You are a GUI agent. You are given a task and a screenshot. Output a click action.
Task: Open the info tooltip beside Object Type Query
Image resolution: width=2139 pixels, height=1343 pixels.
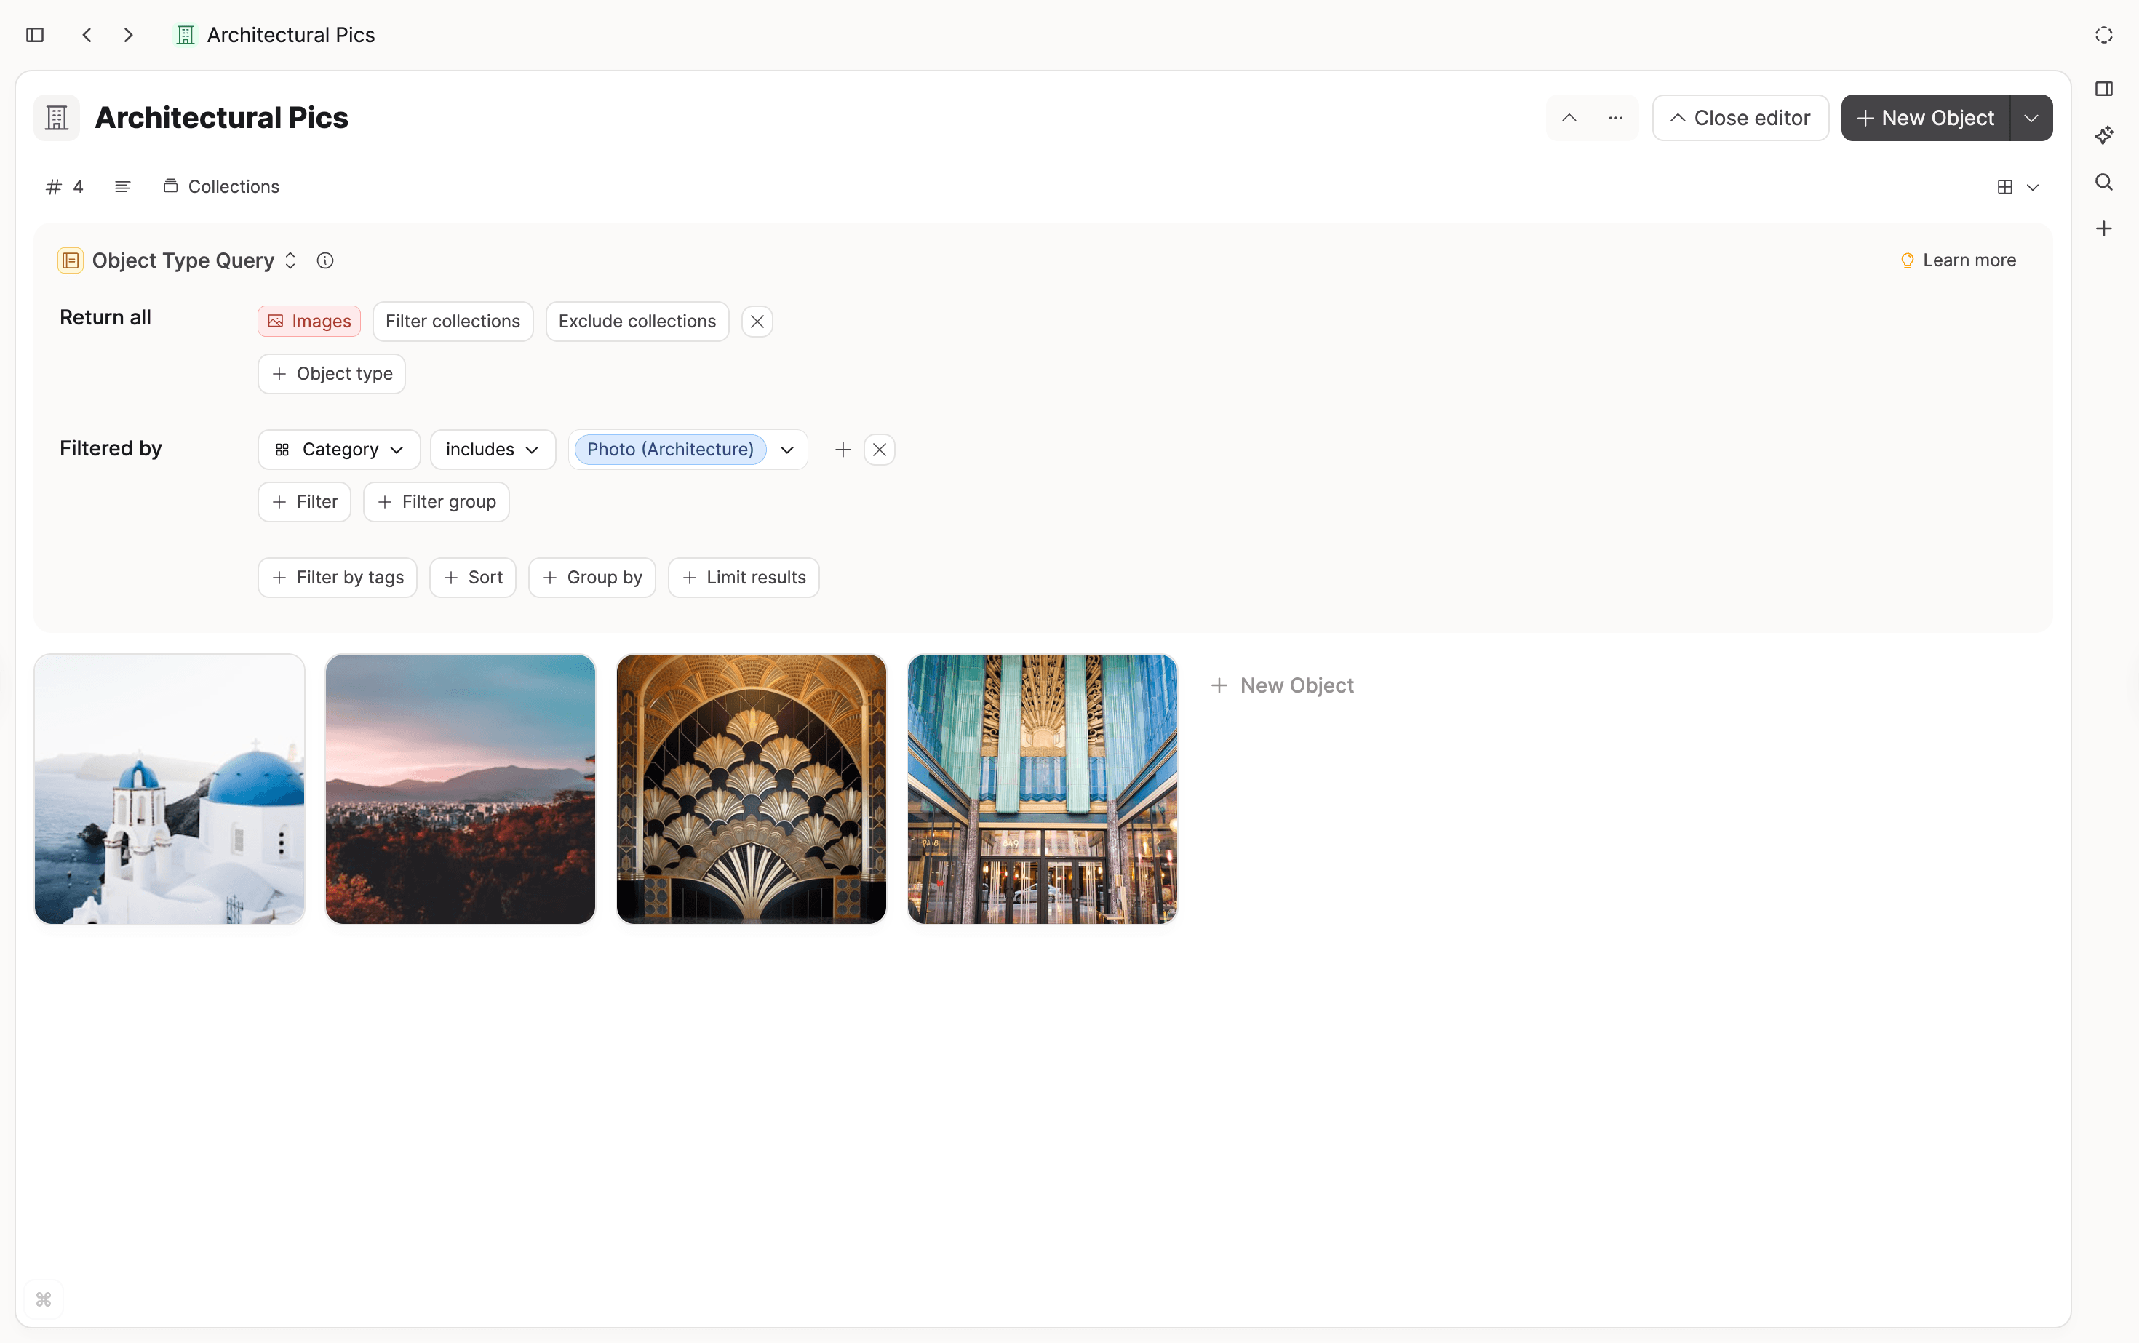324,260
